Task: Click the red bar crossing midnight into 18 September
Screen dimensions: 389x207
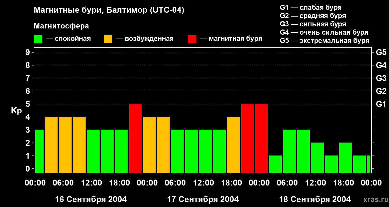Action: 261,138
